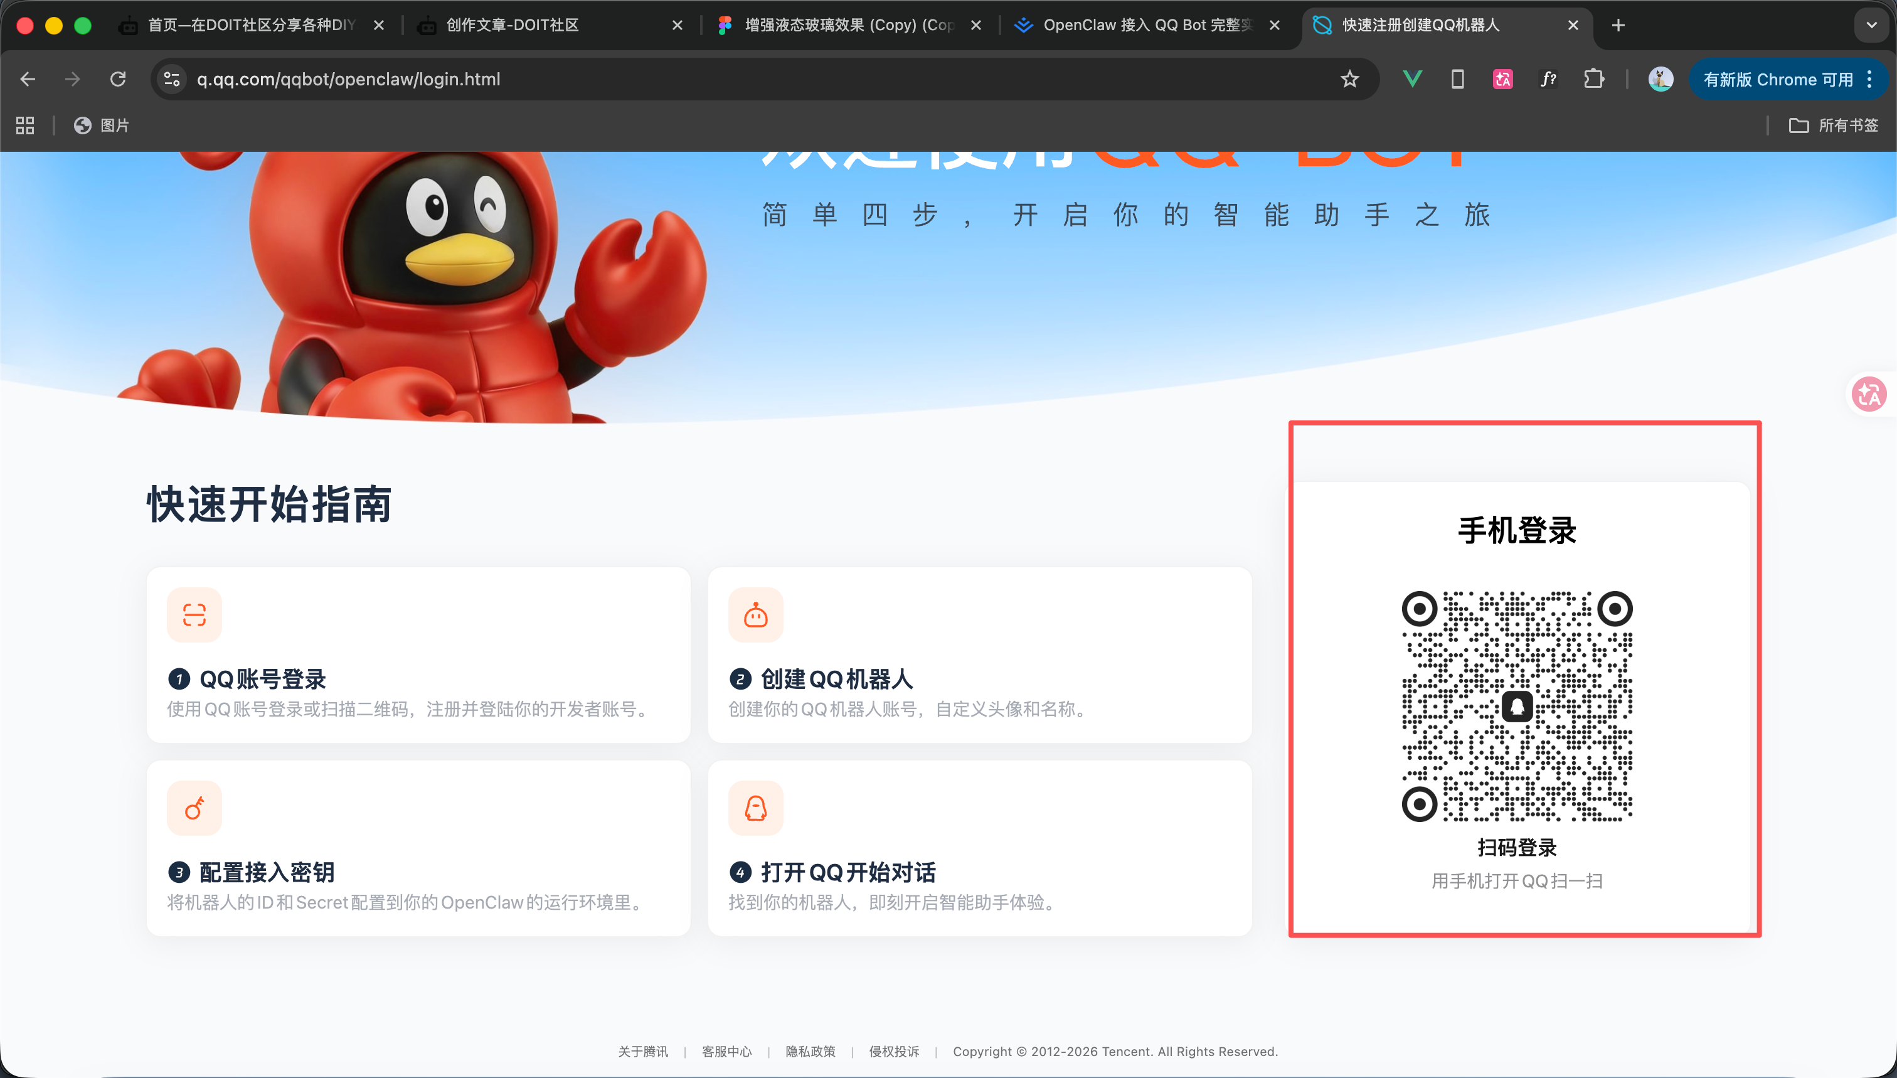Switch to the 创作文章-DOIT社区 tab
The height and width of the screenshot is (1078, 1897).
tap(518, 24)
